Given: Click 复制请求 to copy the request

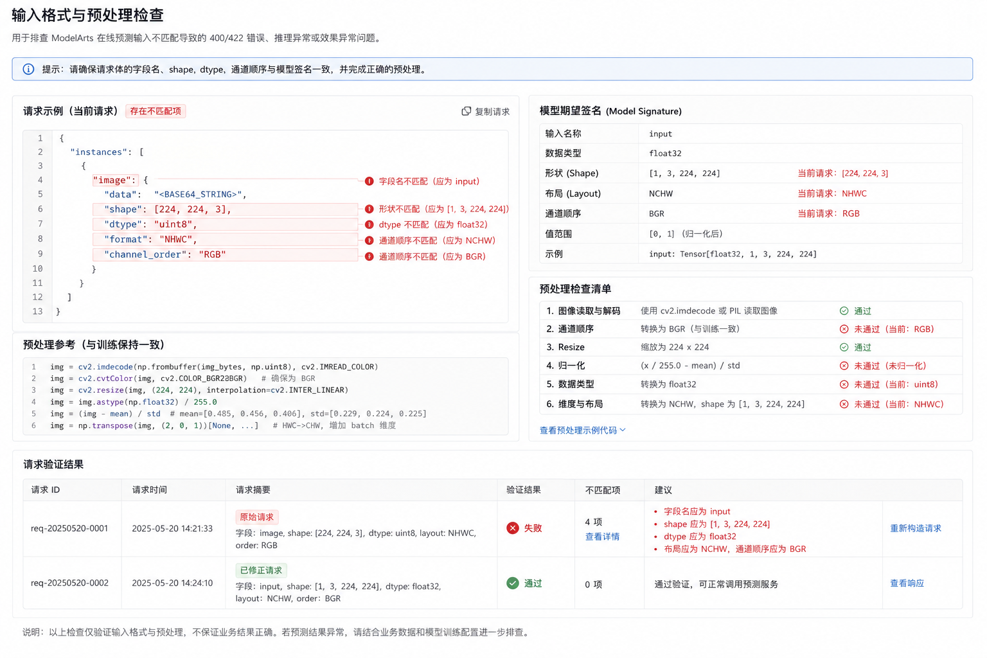Looking at the screenshot, I should (x=485, y=111).
